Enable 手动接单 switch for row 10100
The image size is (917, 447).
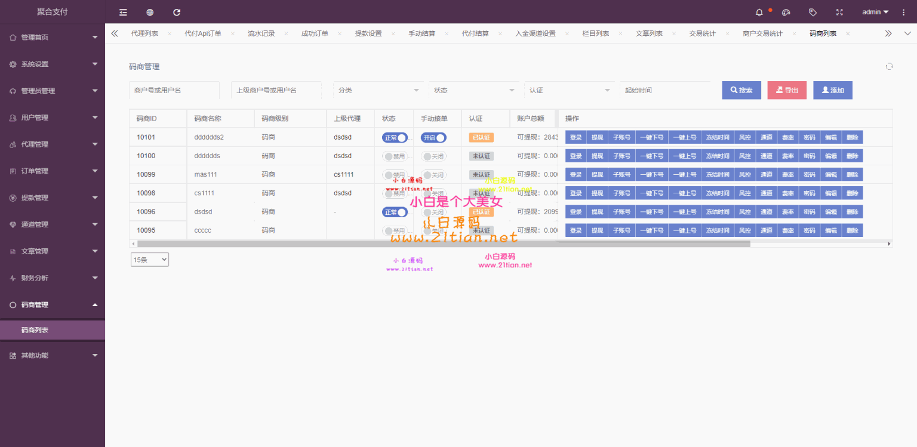433,156
